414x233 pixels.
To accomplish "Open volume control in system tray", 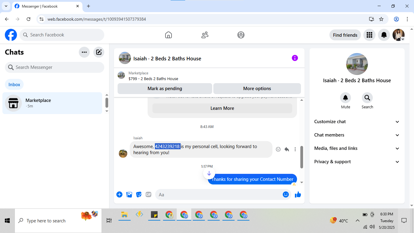I will [372, 227].
